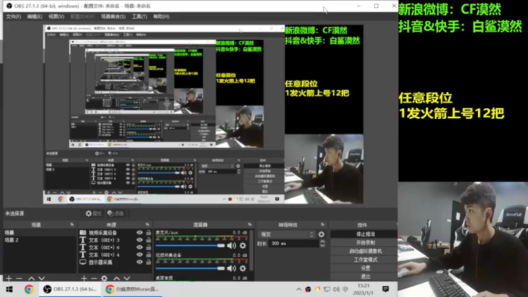Click 启动虚拟摄像机 button

[x=365, y=251]
